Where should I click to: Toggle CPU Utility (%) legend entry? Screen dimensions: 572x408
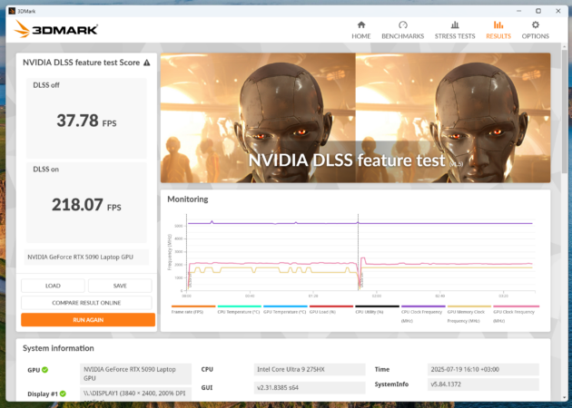point(377,309)
